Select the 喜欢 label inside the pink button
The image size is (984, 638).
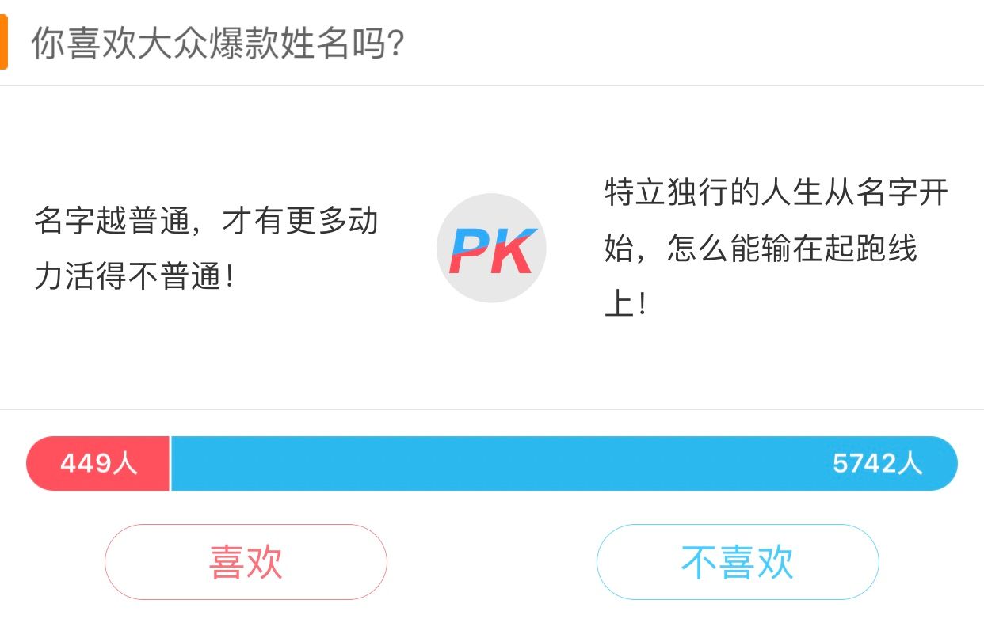coord(246,561)
